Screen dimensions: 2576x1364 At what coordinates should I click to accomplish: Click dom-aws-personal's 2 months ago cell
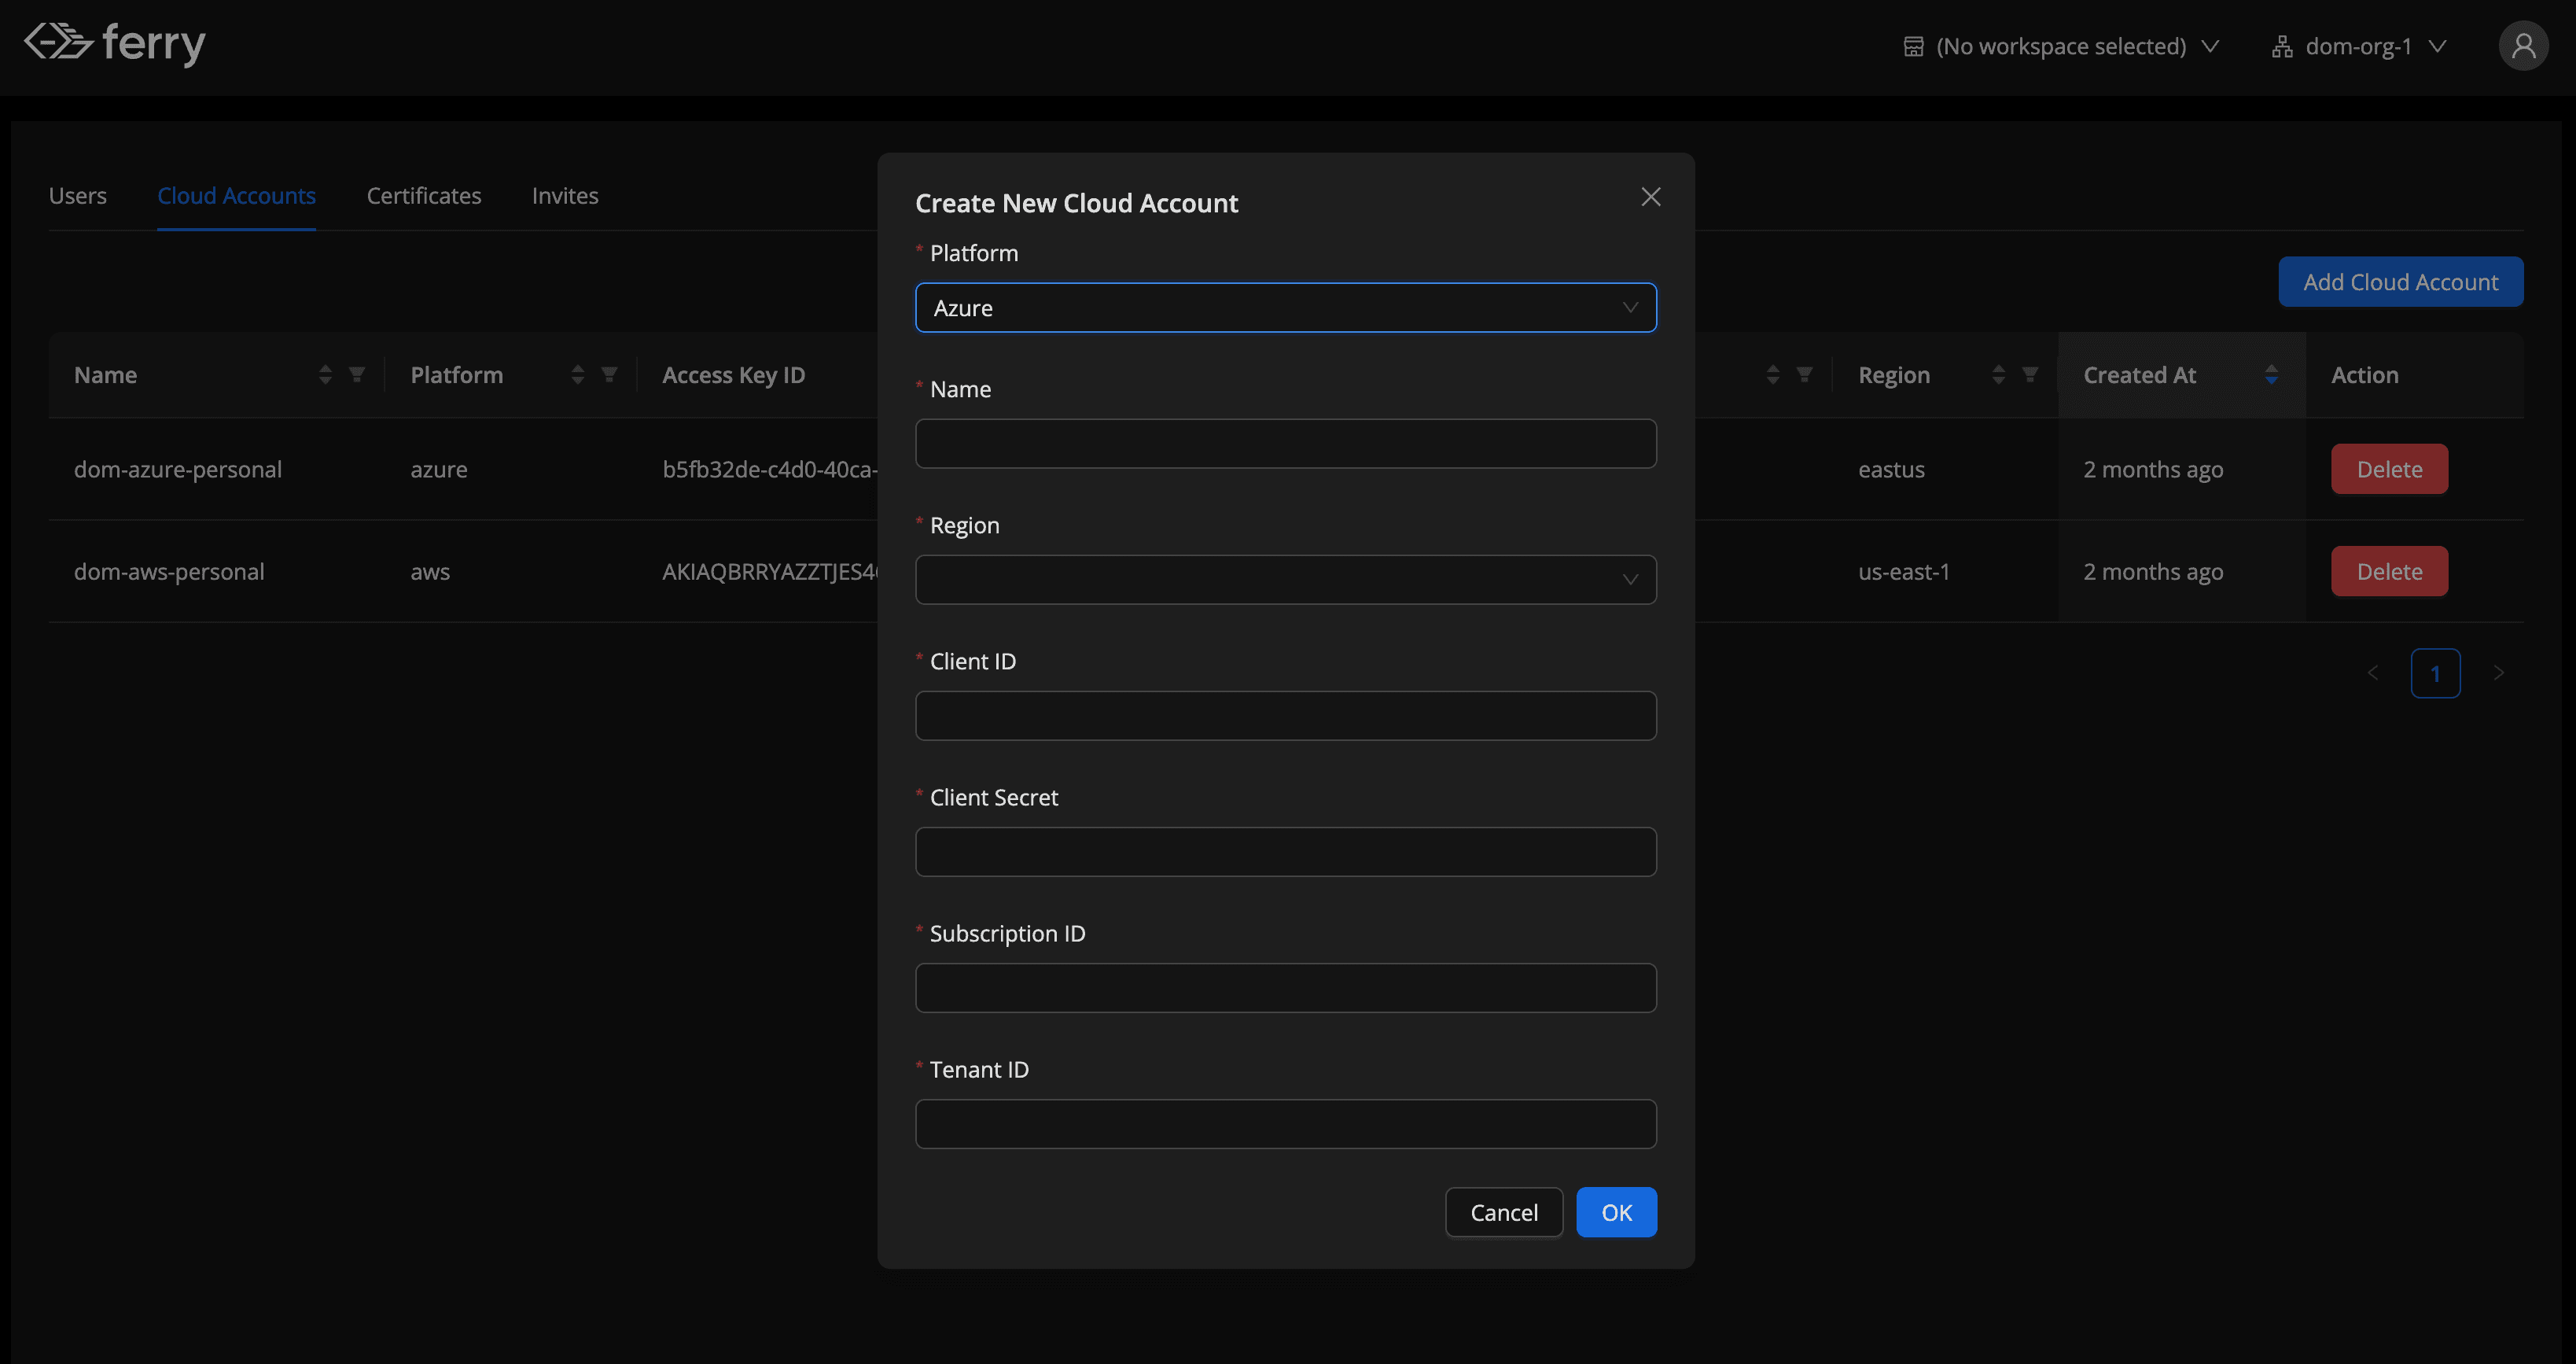[x=2153, y=571]
